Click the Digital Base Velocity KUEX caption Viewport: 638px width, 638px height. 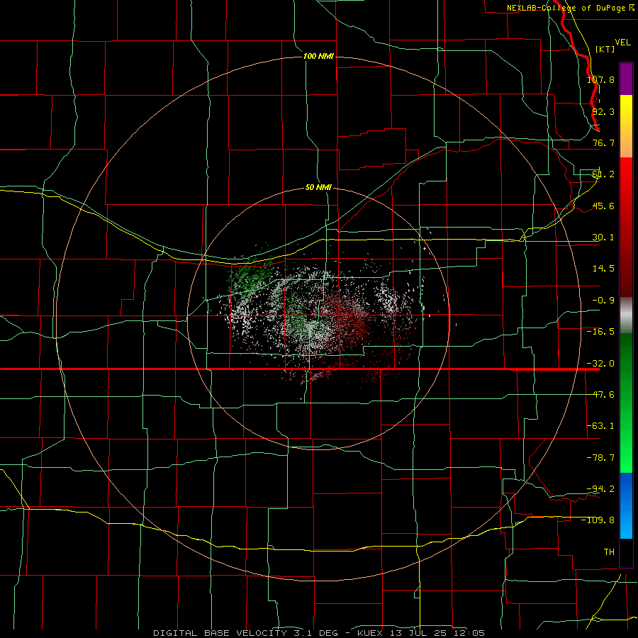[x=318, y=633]
